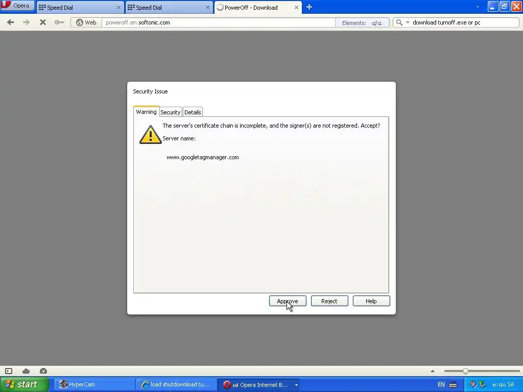Close the PowerOff - Download tab
The image size is (523, 392).
click(296, 7)
